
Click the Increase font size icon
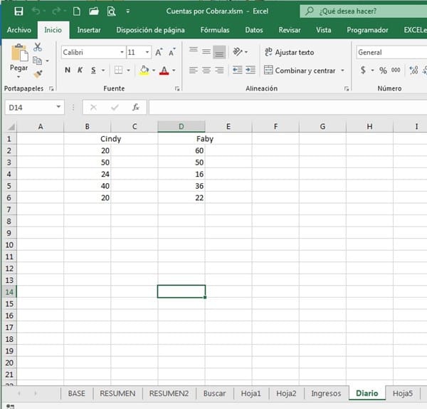click(159, 52)
